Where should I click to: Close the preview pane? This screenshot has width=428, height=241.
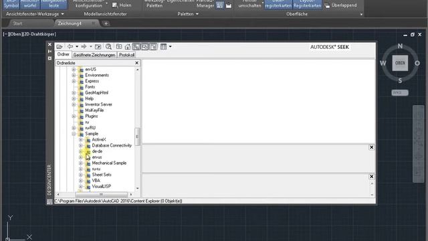tap(372, 147)
